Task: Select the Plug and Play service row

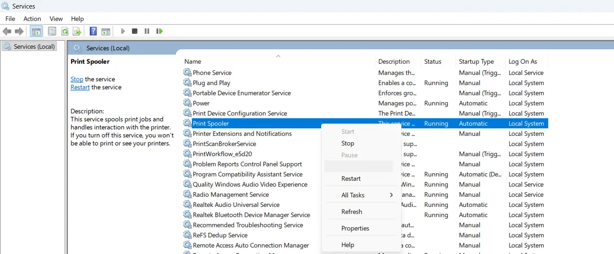Action: point(211,83)
